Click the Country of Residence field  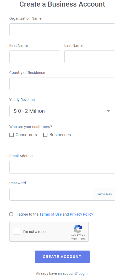click(62, 84)
